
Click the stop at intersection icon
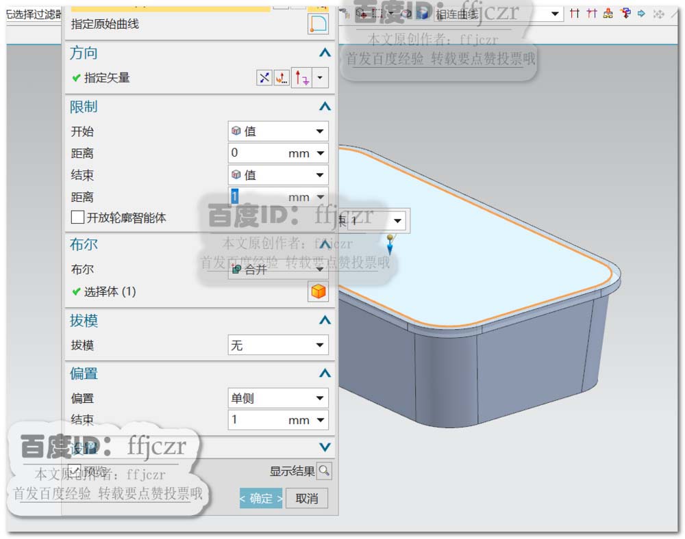coord(574,14)
